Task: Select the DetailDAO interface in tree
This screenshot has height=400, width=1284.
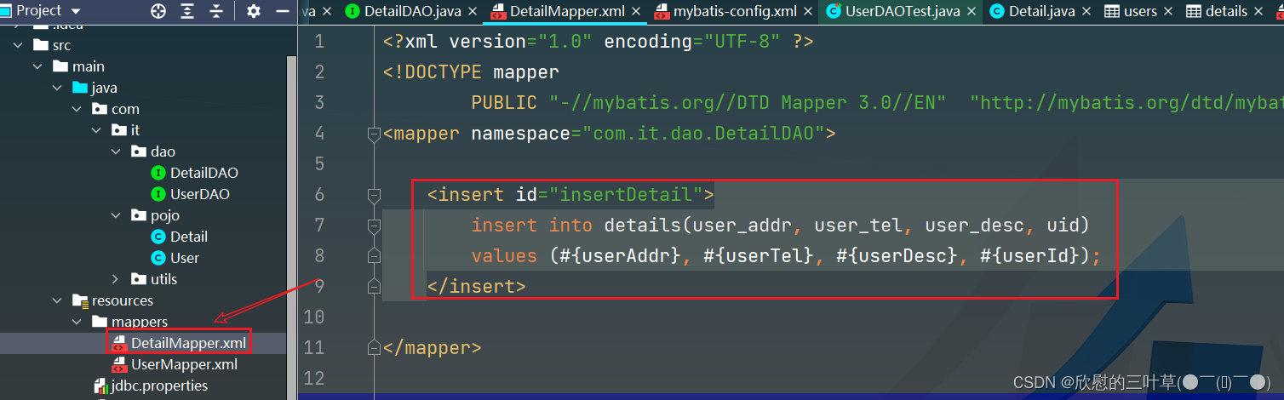Action: [x=203, y=173]
